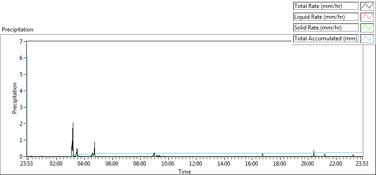This screenshot has height=175, width=376.
Task: Click the Liquid Rate red line icon
Action: pos(367,17)
